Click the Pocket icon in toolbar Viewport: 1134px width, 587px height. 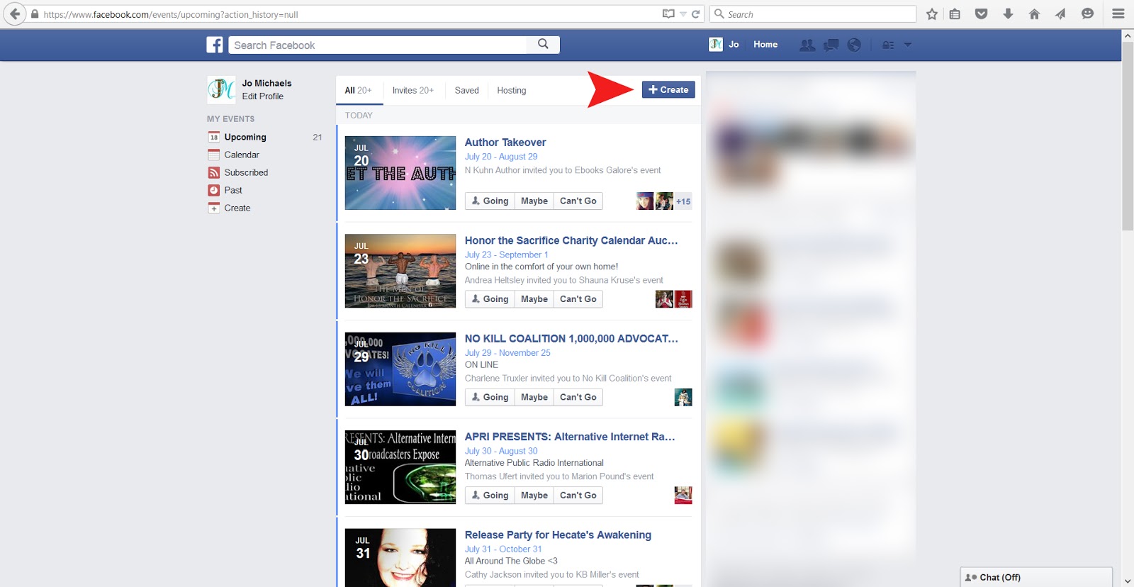tap(982, 14)
